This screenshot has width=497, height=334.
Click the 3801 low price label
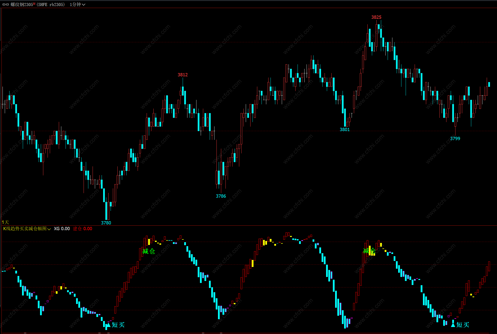tap(345, 130)
